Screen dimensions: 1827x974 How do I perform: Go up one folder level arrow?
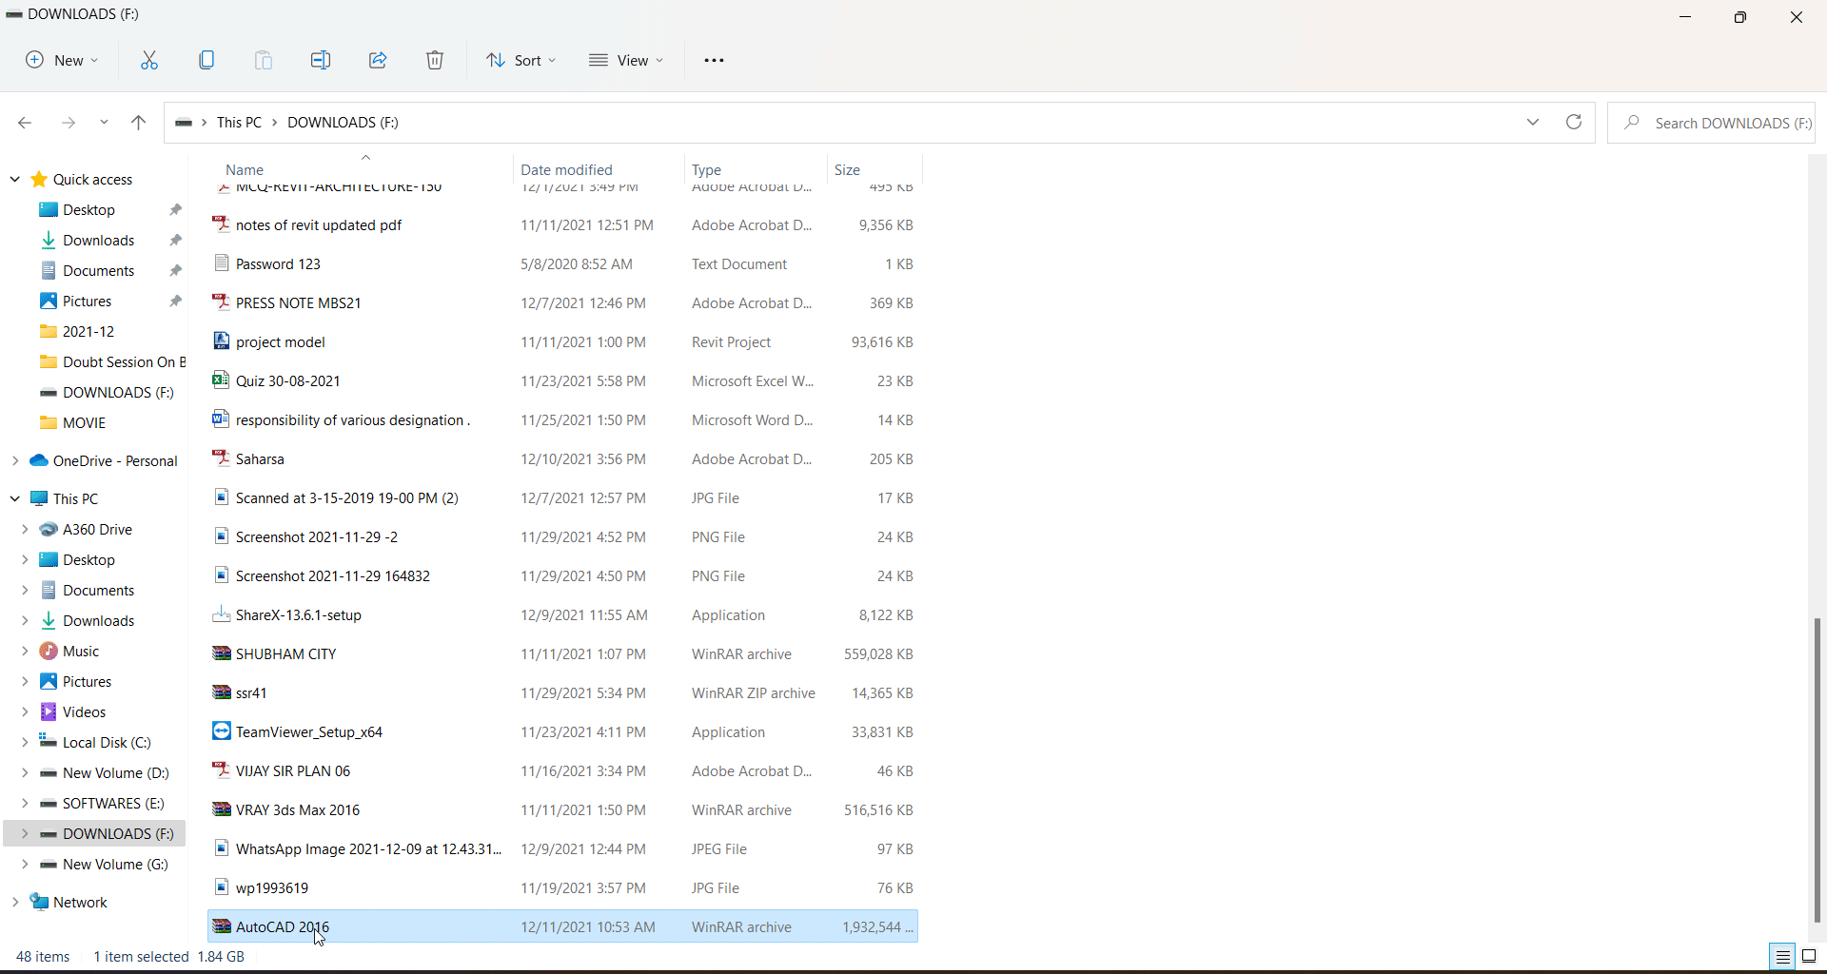coord(139,123)
